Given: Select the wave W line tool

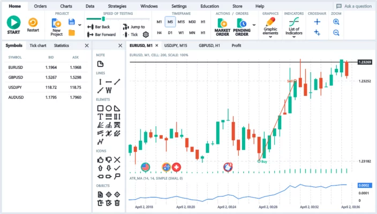Looking at the screenshot, I should tap(109, 90).
